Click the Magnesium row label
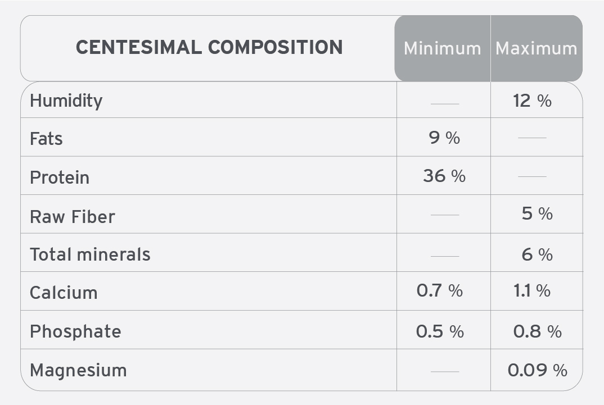Screen dimensions: 604x405 click(78, 370)
